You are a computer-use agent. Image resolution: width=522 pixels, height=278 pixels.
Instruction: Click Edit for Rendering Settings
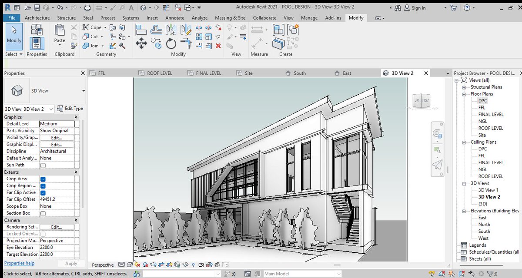tap(57, 227)
